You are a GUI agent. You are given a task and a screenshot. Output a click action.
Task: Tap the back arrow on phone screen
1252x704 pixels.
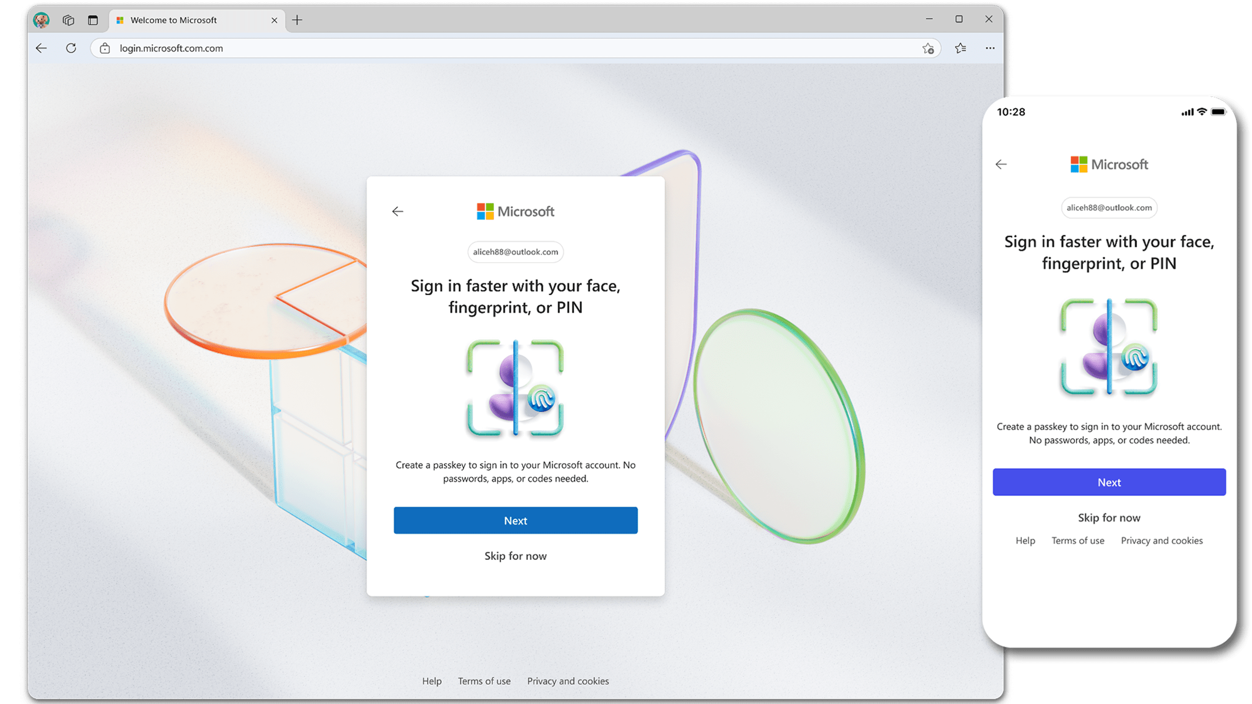pyautogui.click(x=1001, y=165)
